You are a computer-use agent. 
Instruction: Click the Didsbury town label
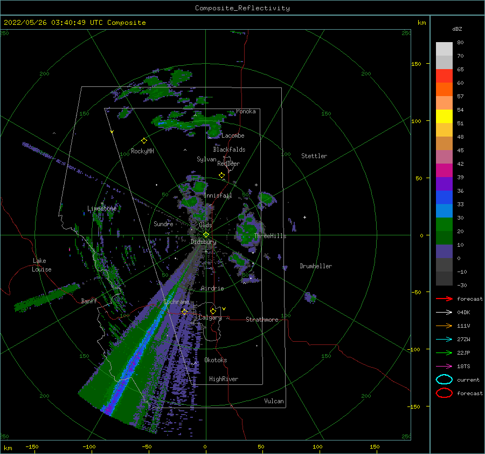click(x=204, y=242)
